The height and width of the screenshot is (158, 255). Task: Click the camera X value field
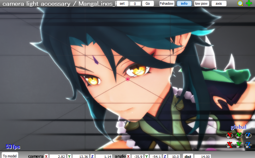pos(57,156)
